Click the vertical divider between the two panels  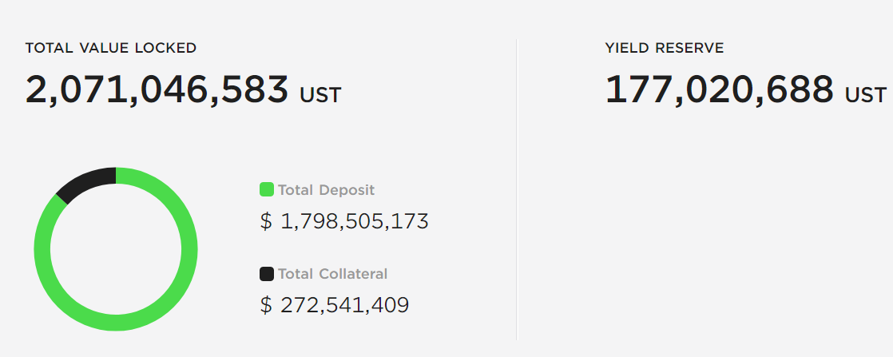point(517,189)
